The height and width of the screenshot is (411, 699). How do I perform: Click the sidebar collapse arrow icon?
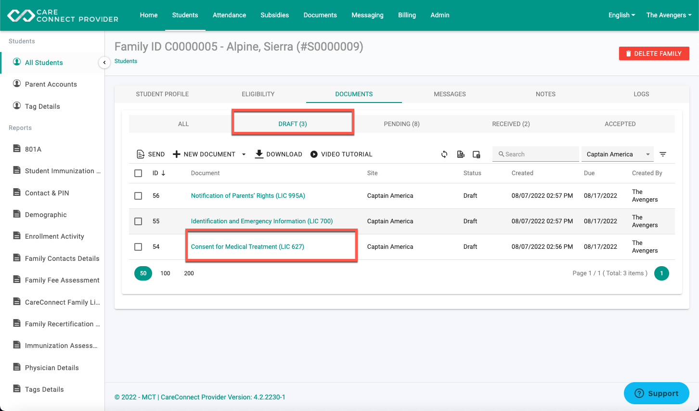click(104, 63)
